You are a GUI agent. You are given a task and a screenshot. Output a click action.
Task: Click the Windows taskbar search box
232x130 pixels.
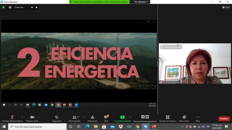click(x=37, y=127)
